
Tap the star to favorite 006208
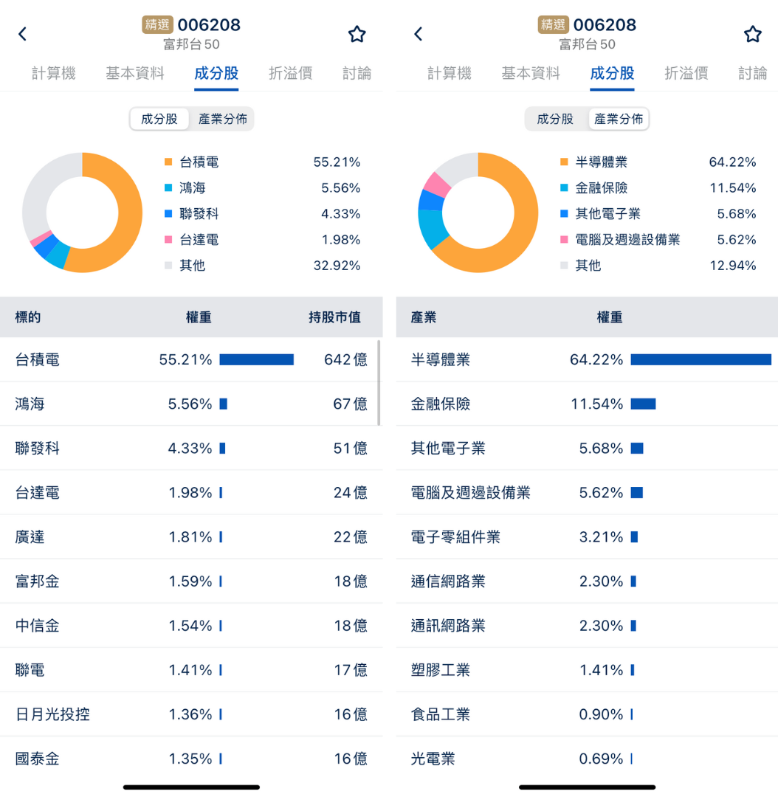tap(357, 34)
